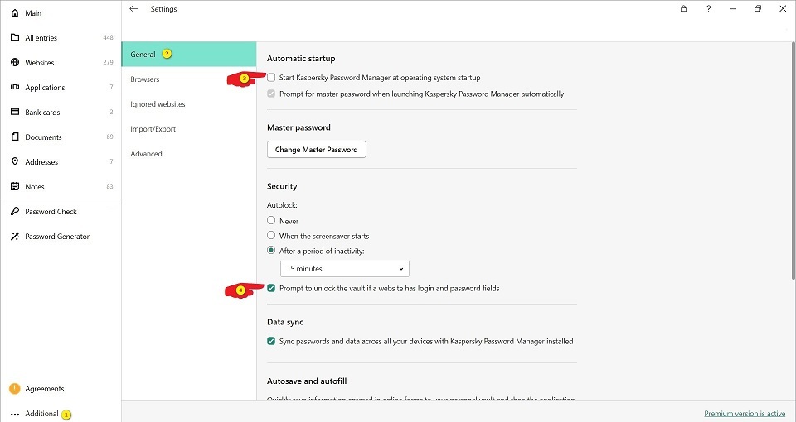
Task: Click the Autosave and autofill heading
Action: coord(307,381)
